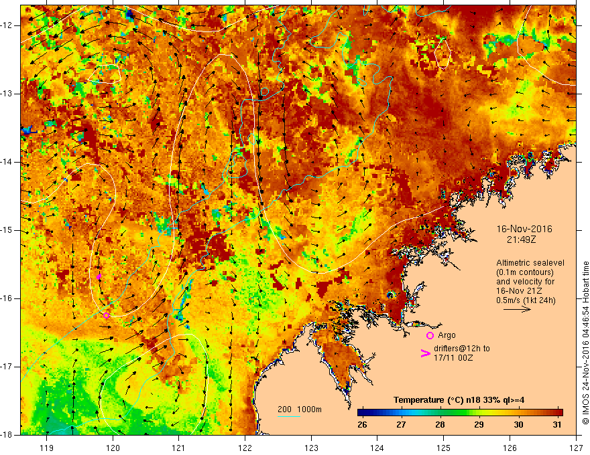Click the latitude axis label '-13'
The width and height of the screenshot is (590, 455).
coord(7,94)
